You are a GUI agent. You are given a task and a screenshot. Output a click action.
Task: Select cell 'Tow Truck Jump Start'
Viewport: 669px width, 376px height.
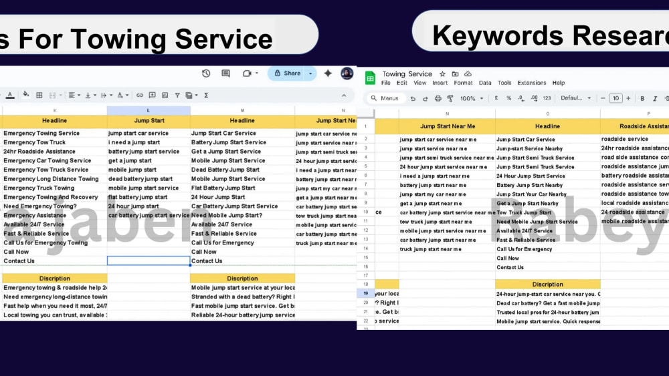548,212
